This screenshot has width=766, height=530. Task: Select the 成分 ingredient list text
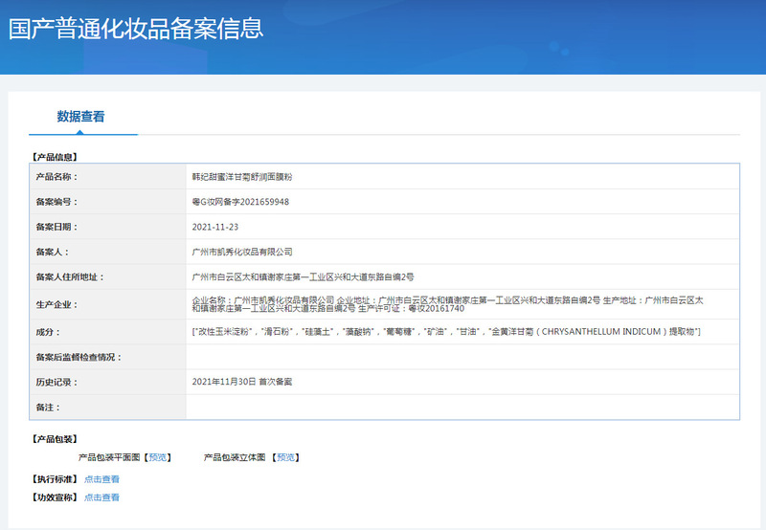tap(446, 332)
